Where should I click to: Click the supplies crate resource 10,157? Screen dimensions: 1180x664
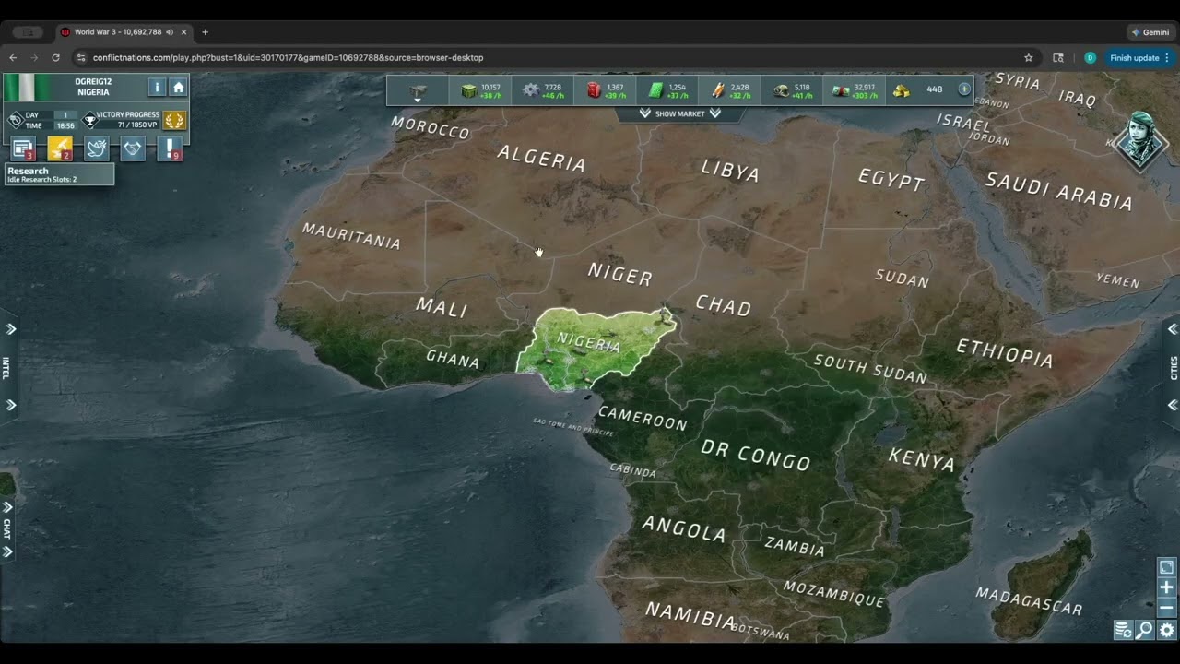(480, 90)
